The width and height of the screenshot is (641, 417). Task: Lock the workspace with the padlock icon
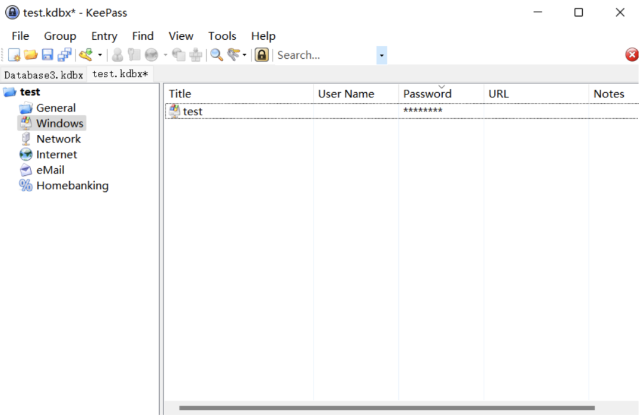point(262,55)
